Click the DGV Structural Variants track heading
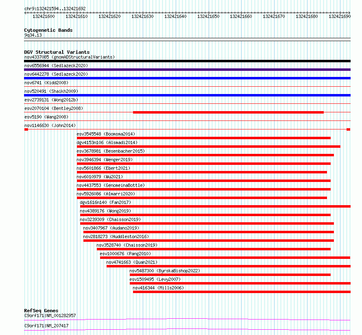Image resolution: width=362 pixels, height=335 pixels. 57,52
